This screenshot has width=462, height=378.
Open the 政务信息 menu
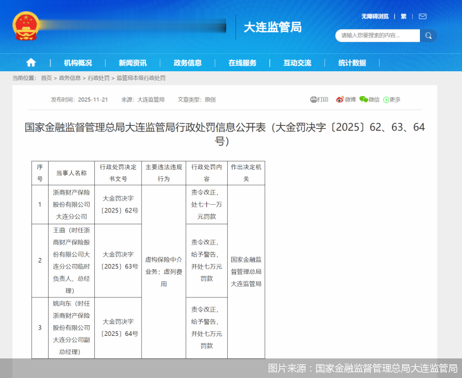pos(187,63)
